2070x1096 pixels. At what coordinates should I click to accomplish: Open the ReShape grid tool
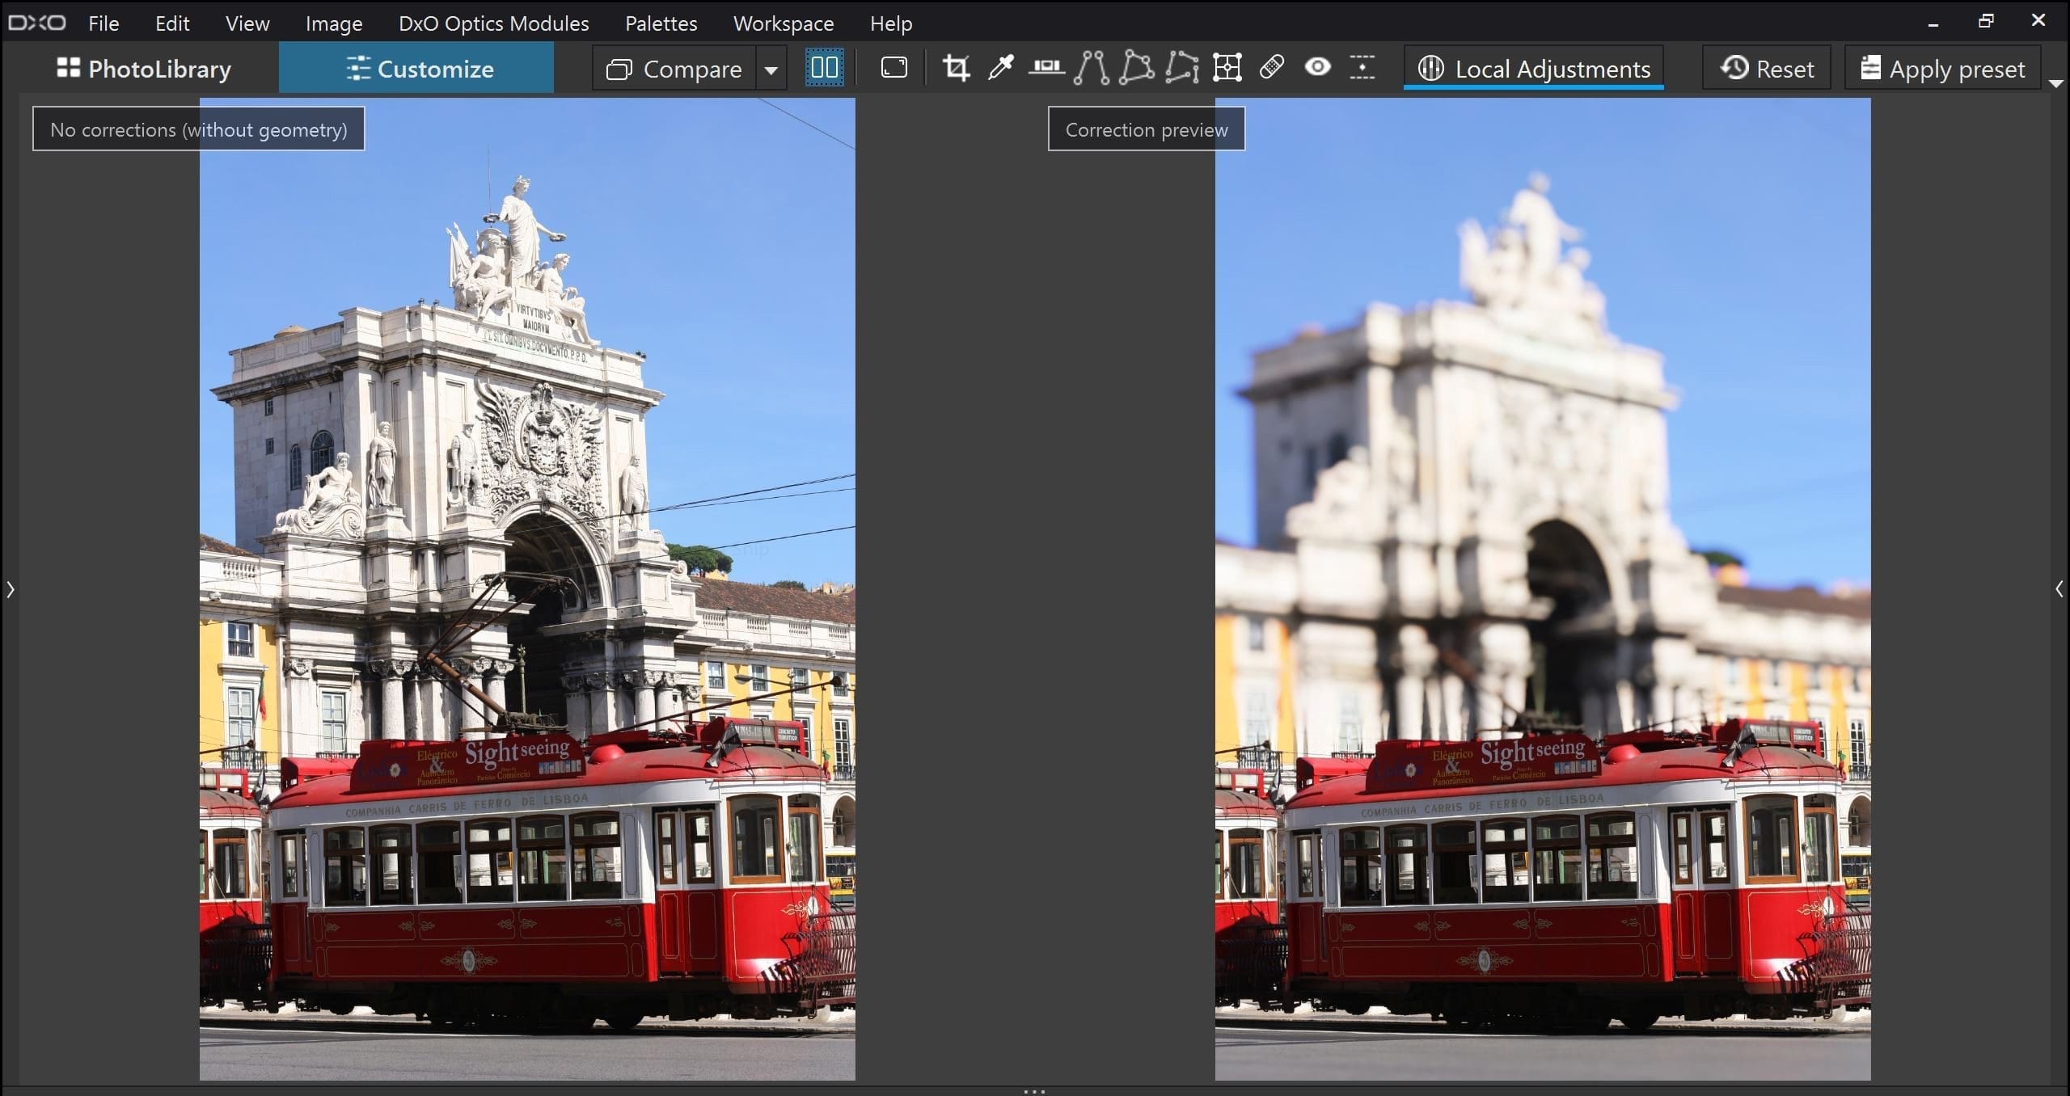1227,68
